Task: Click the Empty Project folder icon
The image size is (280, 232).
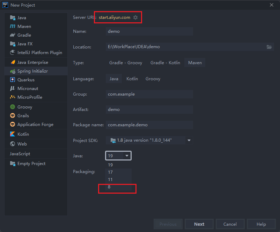Action: click(13, 164)
